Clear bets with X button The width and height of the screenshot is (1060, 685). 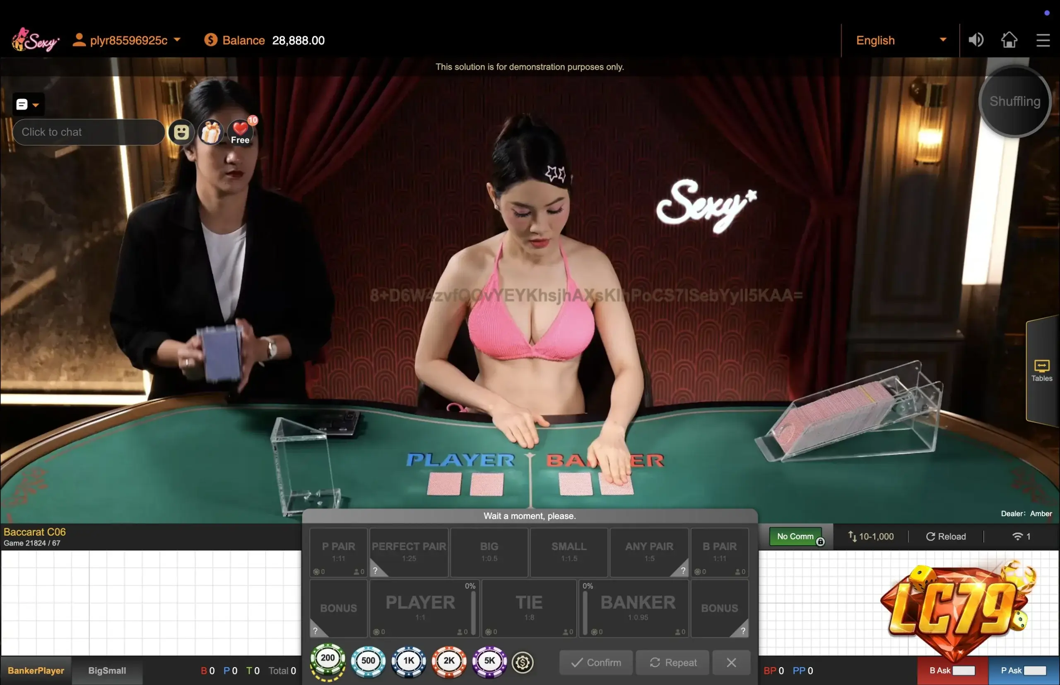coord(731,662)
